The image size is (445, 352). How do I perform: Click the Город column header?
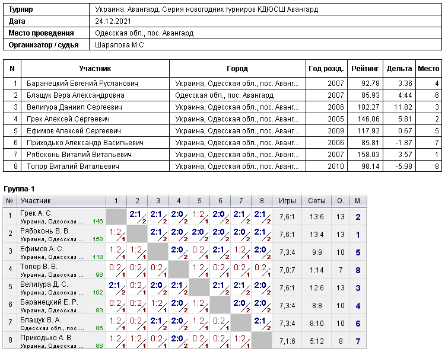(x=237, y=69)
